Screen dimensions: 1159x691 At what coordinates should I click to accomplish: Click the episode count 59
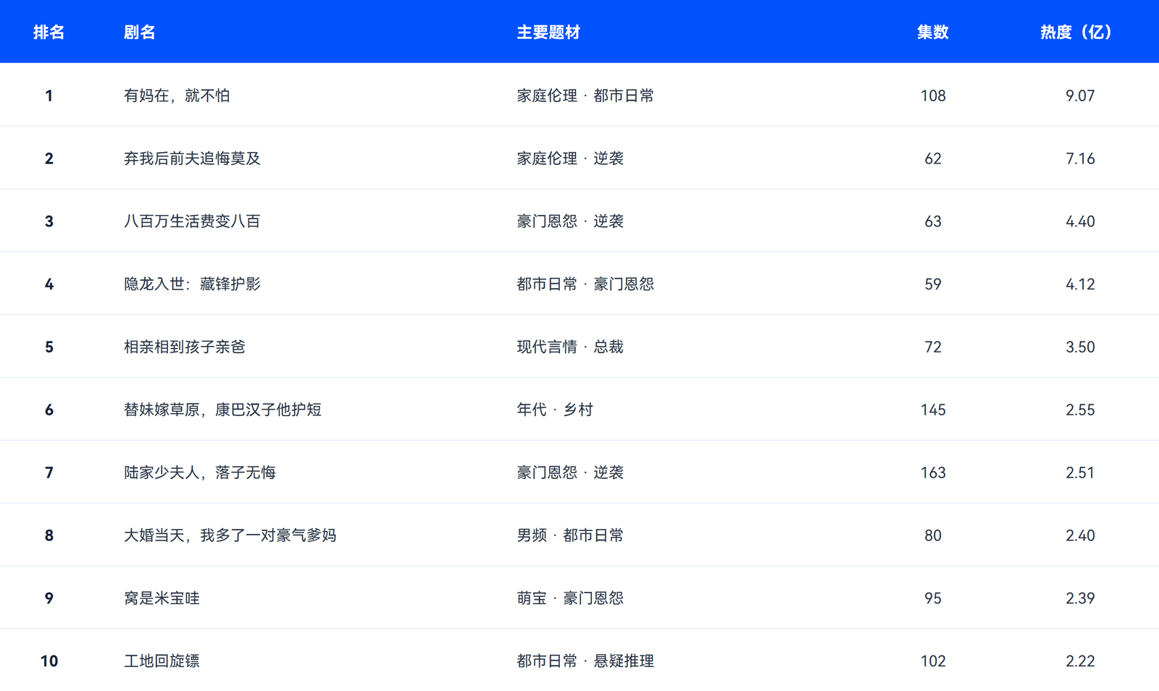click(x=933, y=284)
